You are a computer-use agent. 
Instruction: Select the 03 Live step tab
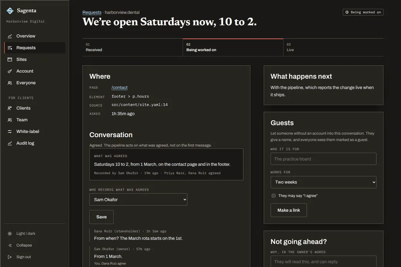coord(334,47)
